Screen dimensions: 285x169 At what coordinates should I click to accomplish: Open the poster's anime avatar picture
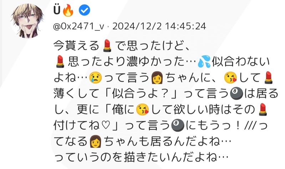(27, 21)
